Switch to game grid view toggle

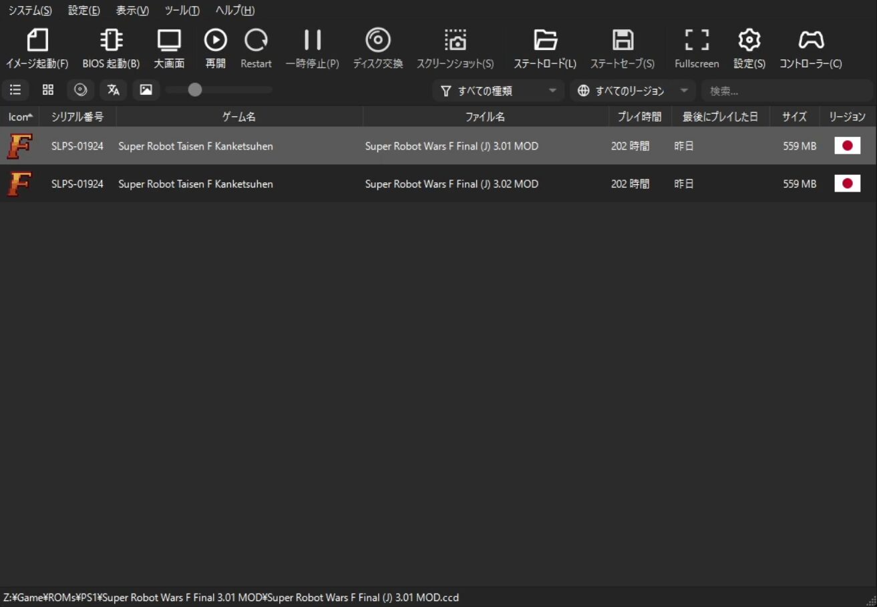48,90
